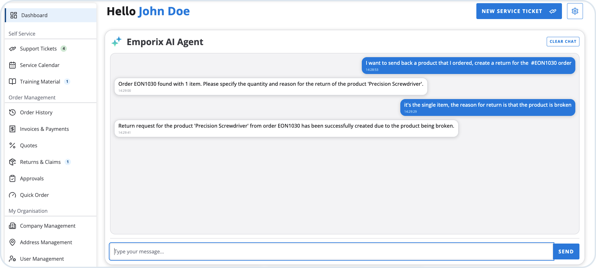Click the Approvals clipboard icon
Image resolution: width=596 pixels, height=268 pixels.
pos(12,178)
